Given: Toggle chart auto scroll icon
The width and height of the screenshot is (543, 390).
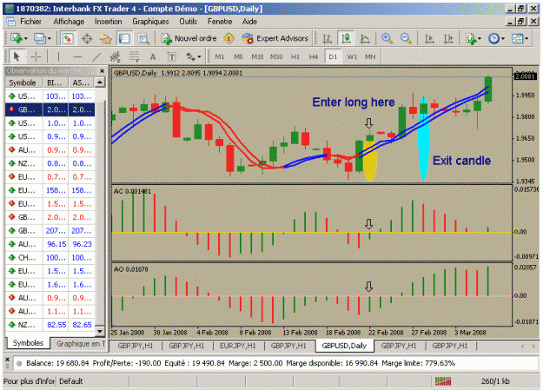Looking at the screenshot, I should [x=429, y=38].
